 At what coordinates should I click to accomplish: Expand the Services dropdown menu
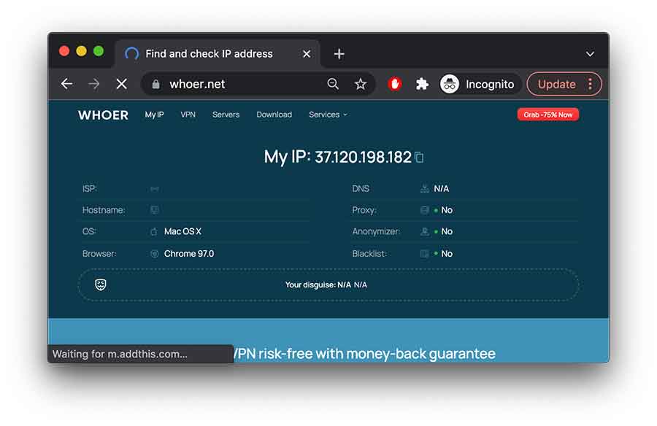coord(328,115)
